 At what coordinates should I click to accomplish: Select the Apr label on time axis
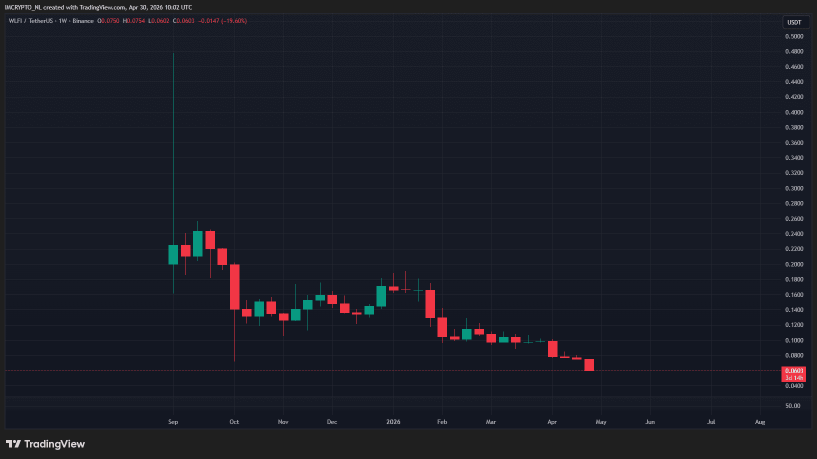[552, 422]
